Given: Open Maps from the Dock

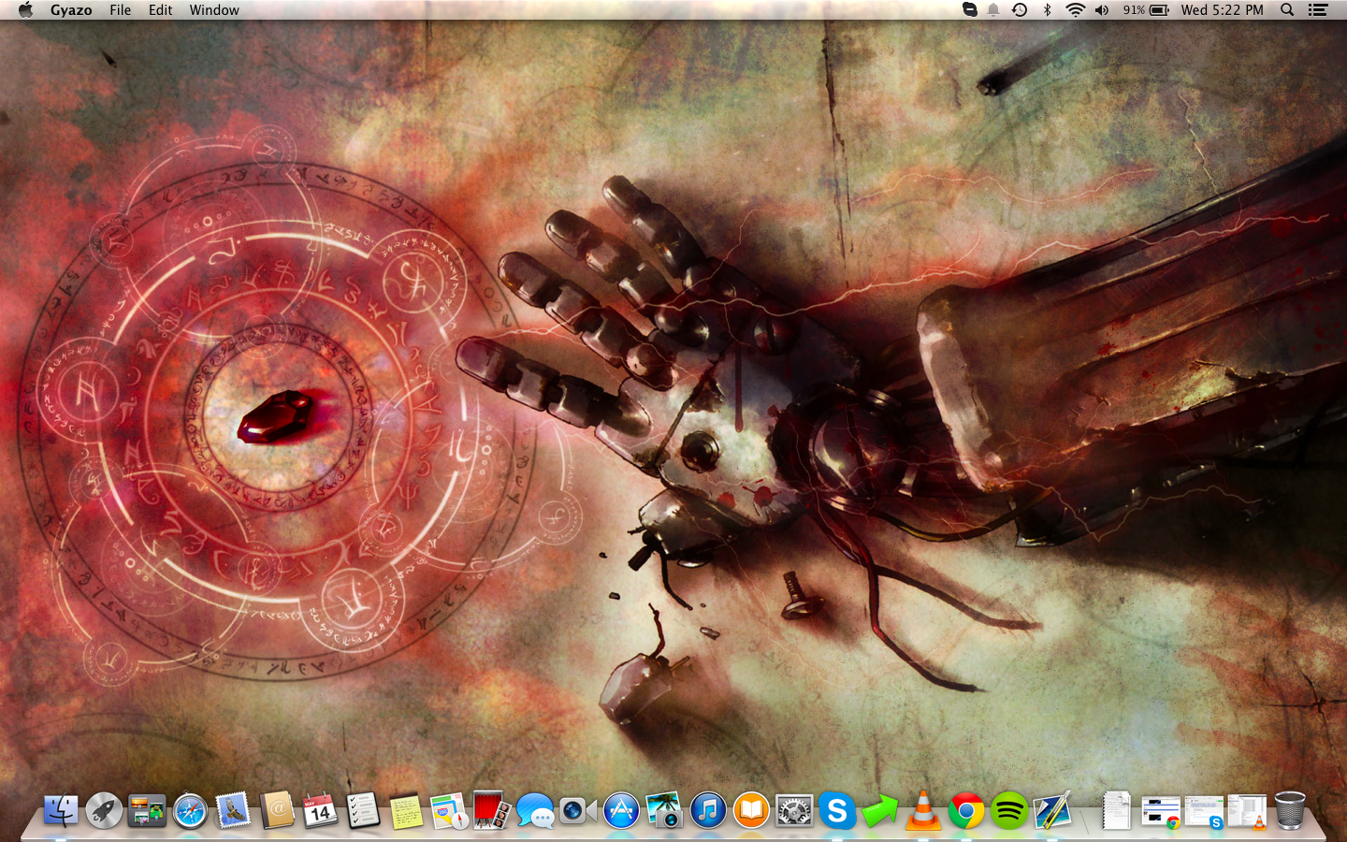Looking at the screenshot, I should (x=449, y=810).
